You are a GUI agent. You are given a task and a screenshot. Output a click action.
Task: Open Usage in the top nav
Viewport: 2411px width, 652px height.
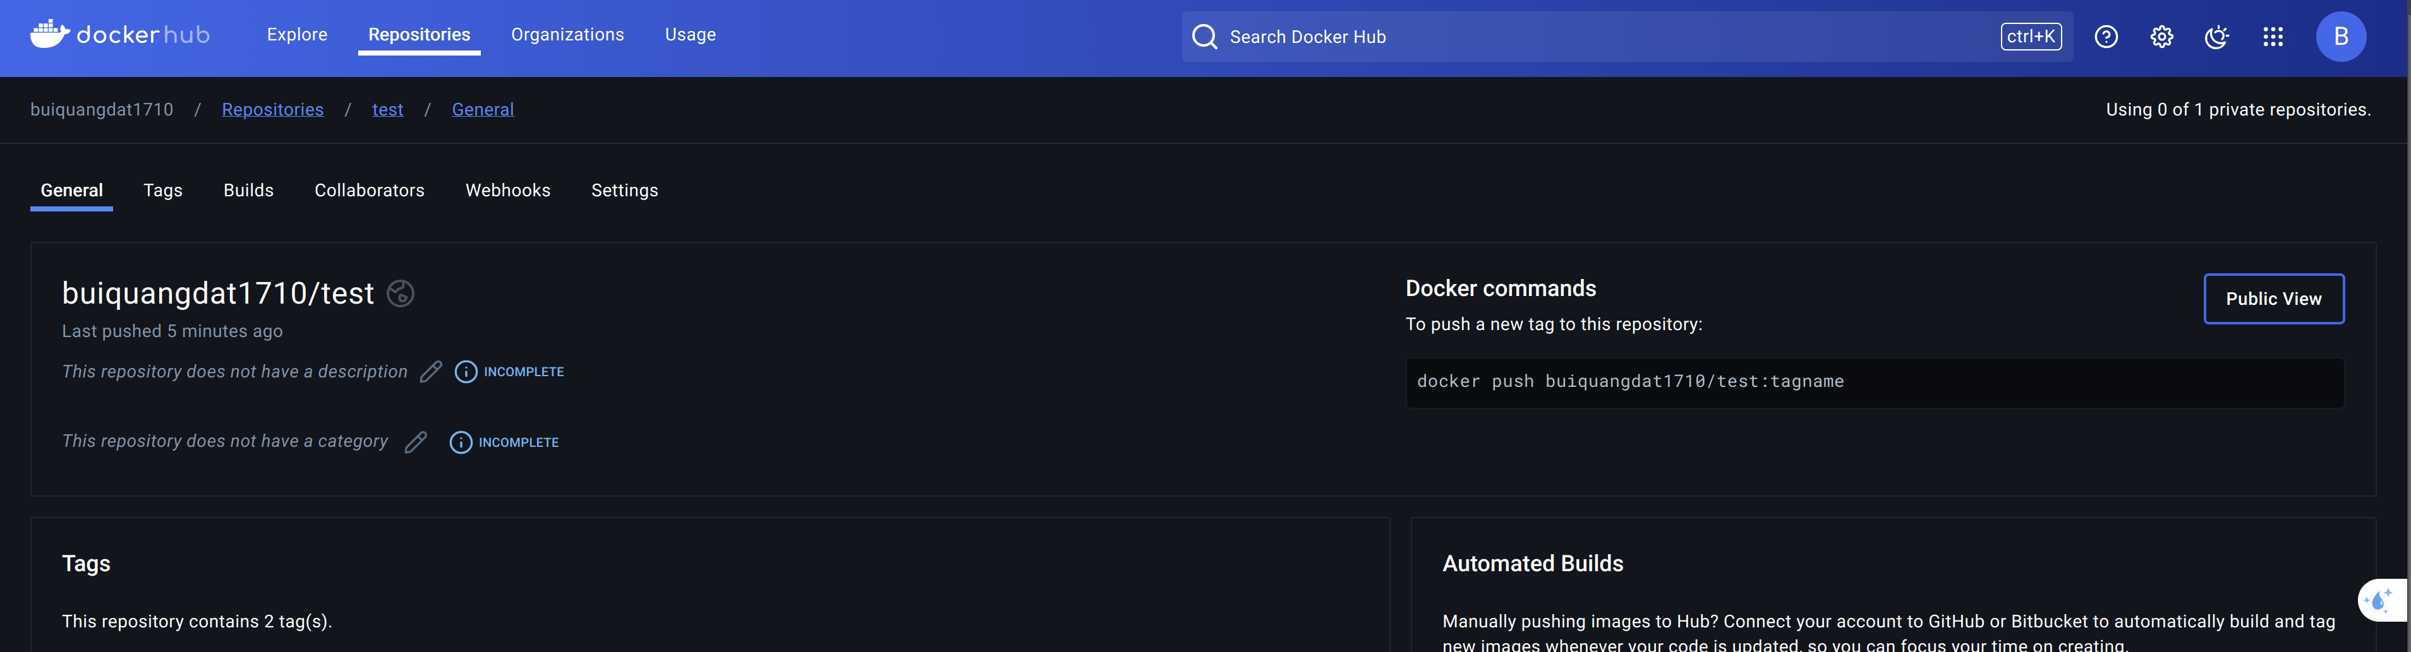tap(690, 35)
